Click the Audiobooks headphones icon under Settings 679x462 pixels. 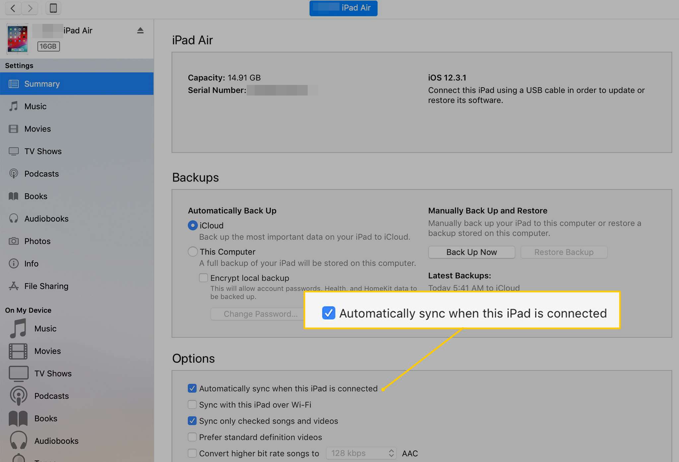click(14, 219)
